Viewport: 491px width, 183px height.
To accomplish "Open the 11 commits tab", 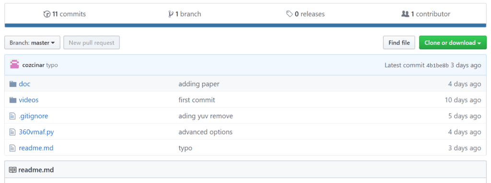I will [x=65, y=14].
